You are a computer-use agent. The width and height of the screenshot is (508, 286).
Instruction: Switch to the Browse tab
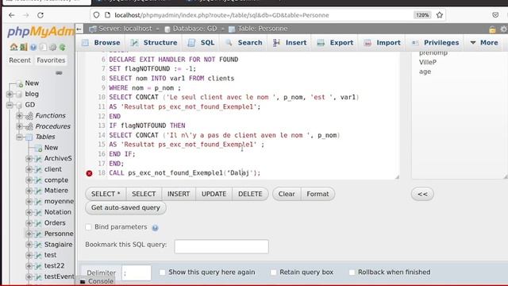click(x=101, y=43)
